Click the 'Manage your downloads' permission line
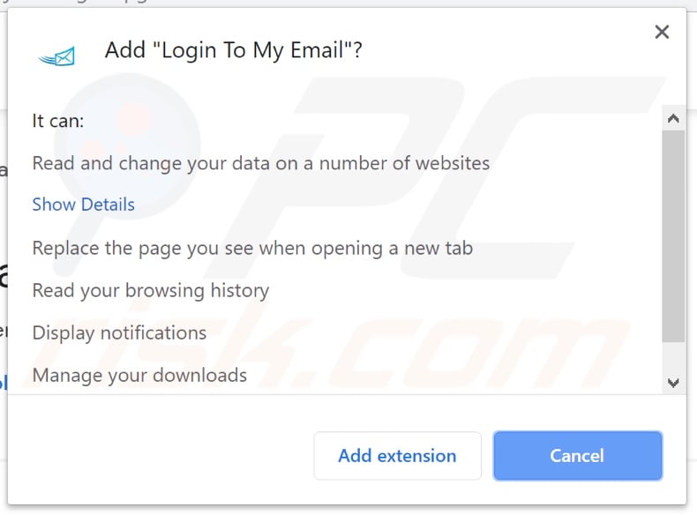 coord(139,375)
